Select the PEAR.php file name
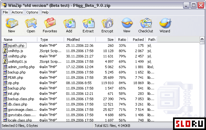 (x=15, y=78)
